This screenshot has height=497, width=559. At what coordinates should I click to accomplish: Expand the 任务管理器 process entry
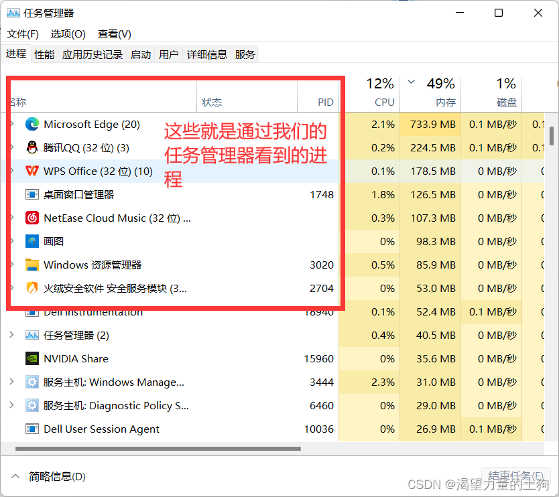(13, 335)
